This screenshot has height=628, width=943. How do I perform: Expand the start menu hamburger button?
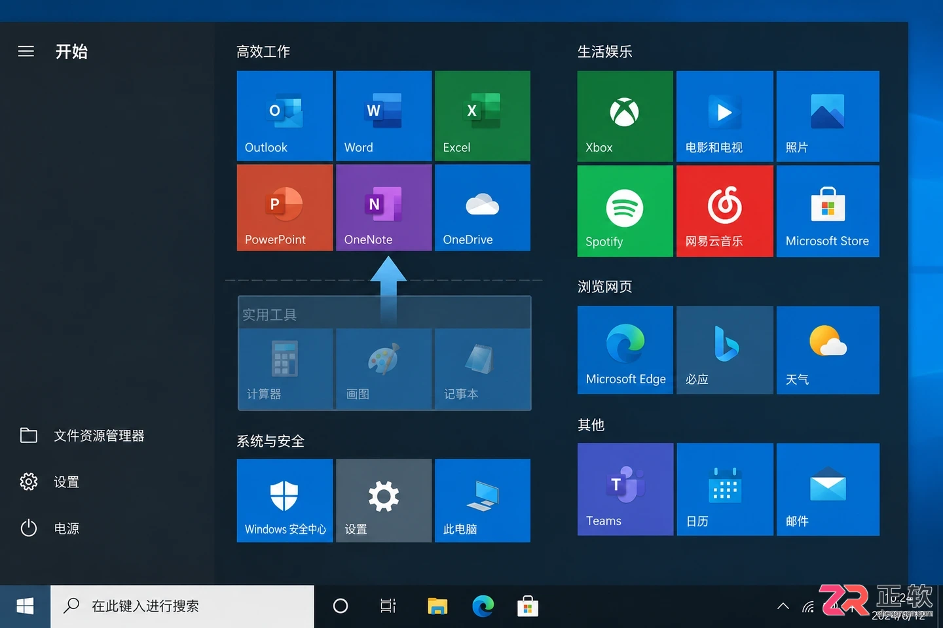(x=26, y=51)
